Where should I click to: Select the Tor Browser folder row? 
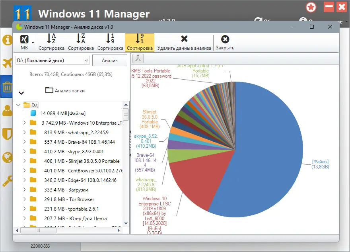click(69, 199)
